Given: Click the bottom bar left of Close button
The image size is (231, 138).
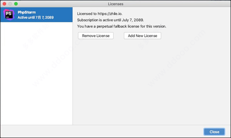Looking at the screenshot, I should 102,131.
